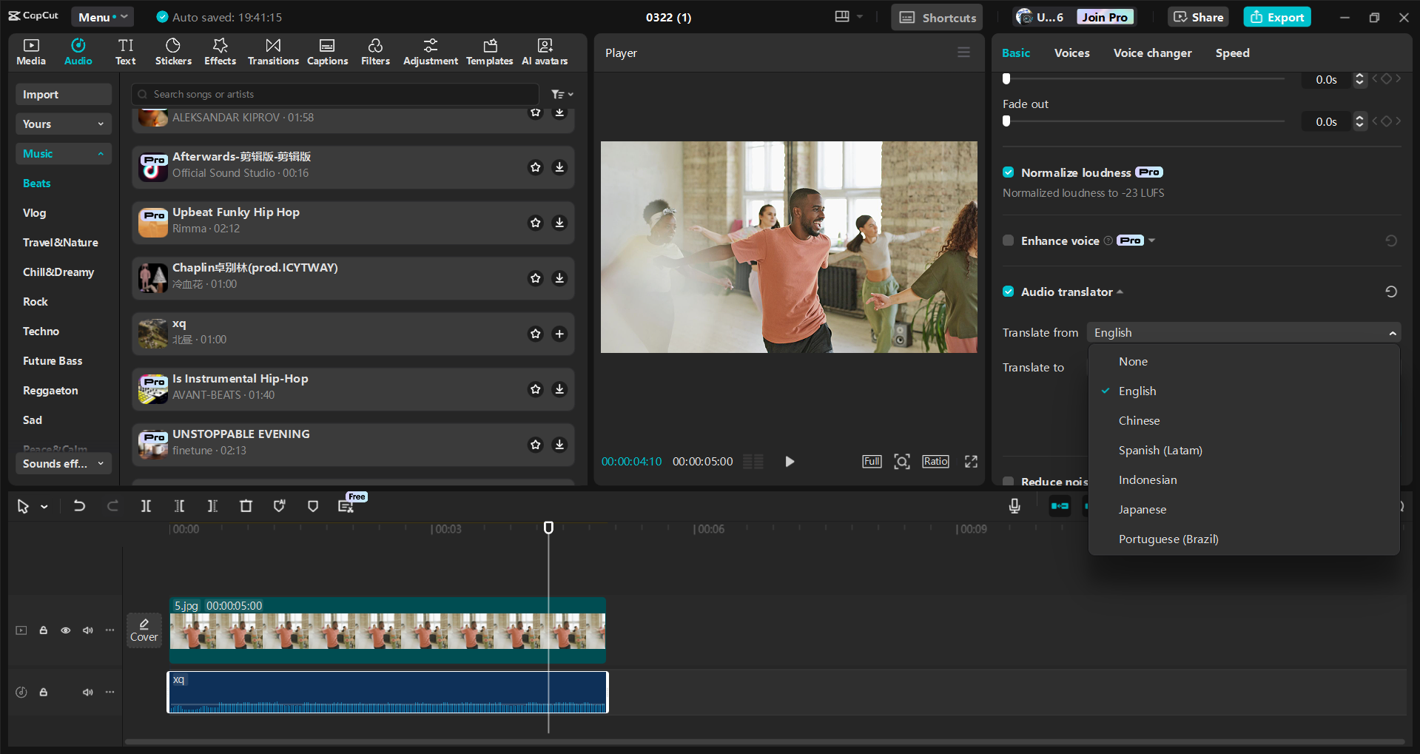Screen dimensions: 1420x754
Task: Click the Import button
Action: [64, 94]
